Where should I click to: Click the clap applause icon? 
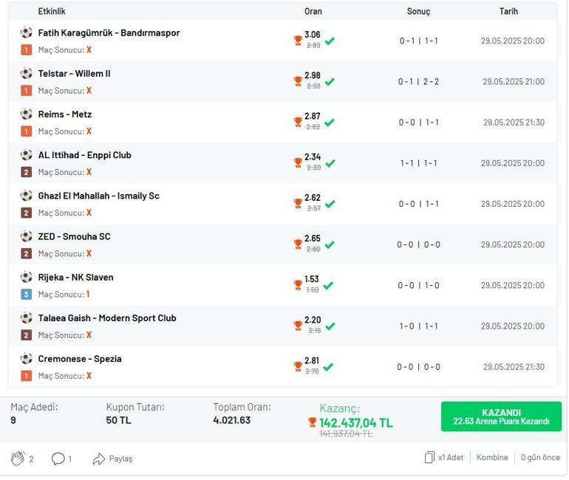point(18,459)
